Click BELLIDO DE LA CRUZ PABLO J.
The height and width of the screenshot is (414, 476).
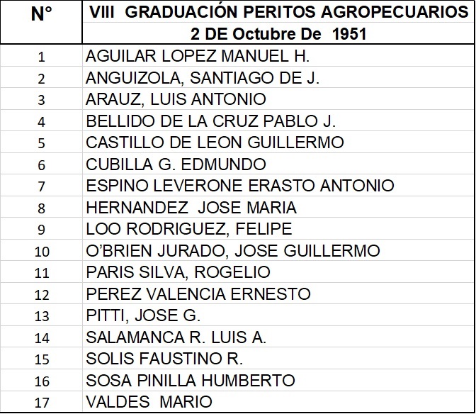pos(278,121)
